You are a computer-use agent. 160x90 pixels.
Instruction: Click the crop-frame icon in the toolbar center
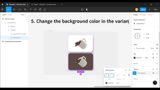pos(82,9)
